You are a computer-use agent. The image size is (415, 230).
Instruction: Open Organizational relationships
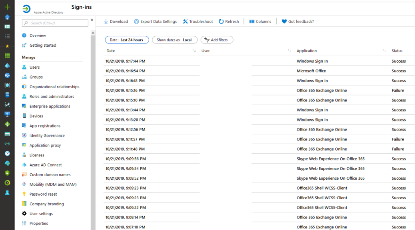(x=54, y=87)
